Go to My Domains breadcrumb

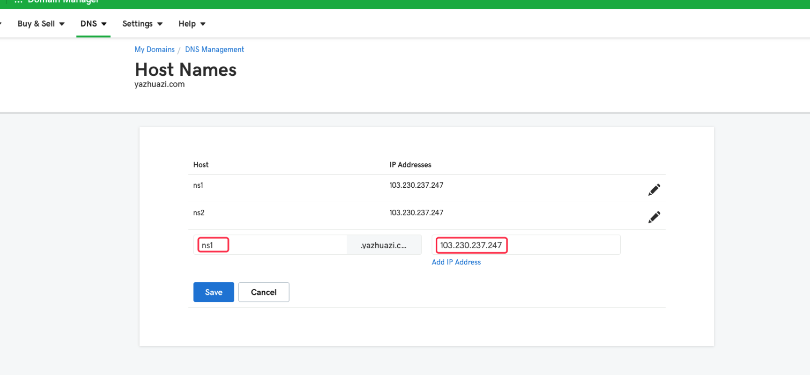(154, 50)
